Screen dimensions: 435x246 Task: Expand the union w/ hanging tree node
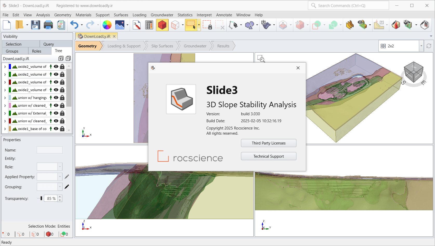pos(5,98)
